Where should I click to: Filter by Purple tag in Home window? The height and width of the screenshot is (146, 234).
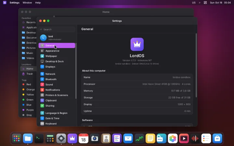click(29, 110)
